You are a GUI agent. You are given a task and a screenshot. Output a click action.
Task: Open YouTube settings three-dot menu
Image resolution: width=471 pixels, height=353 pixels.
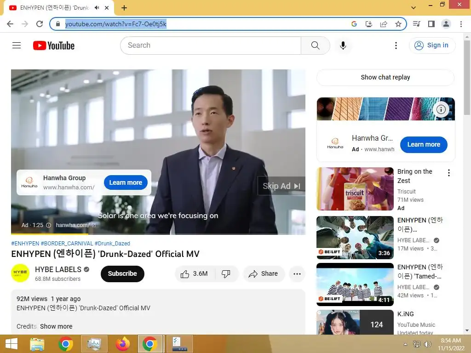pos(396,46)
